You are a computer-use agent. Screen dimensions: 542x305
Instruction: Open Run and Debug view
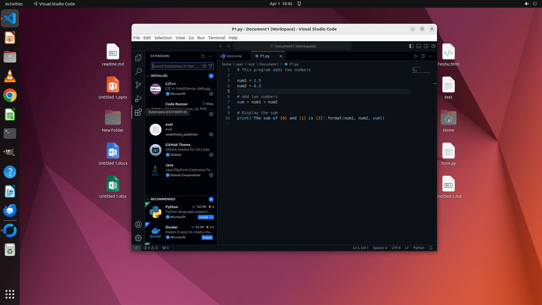click(x=138, y=99)
